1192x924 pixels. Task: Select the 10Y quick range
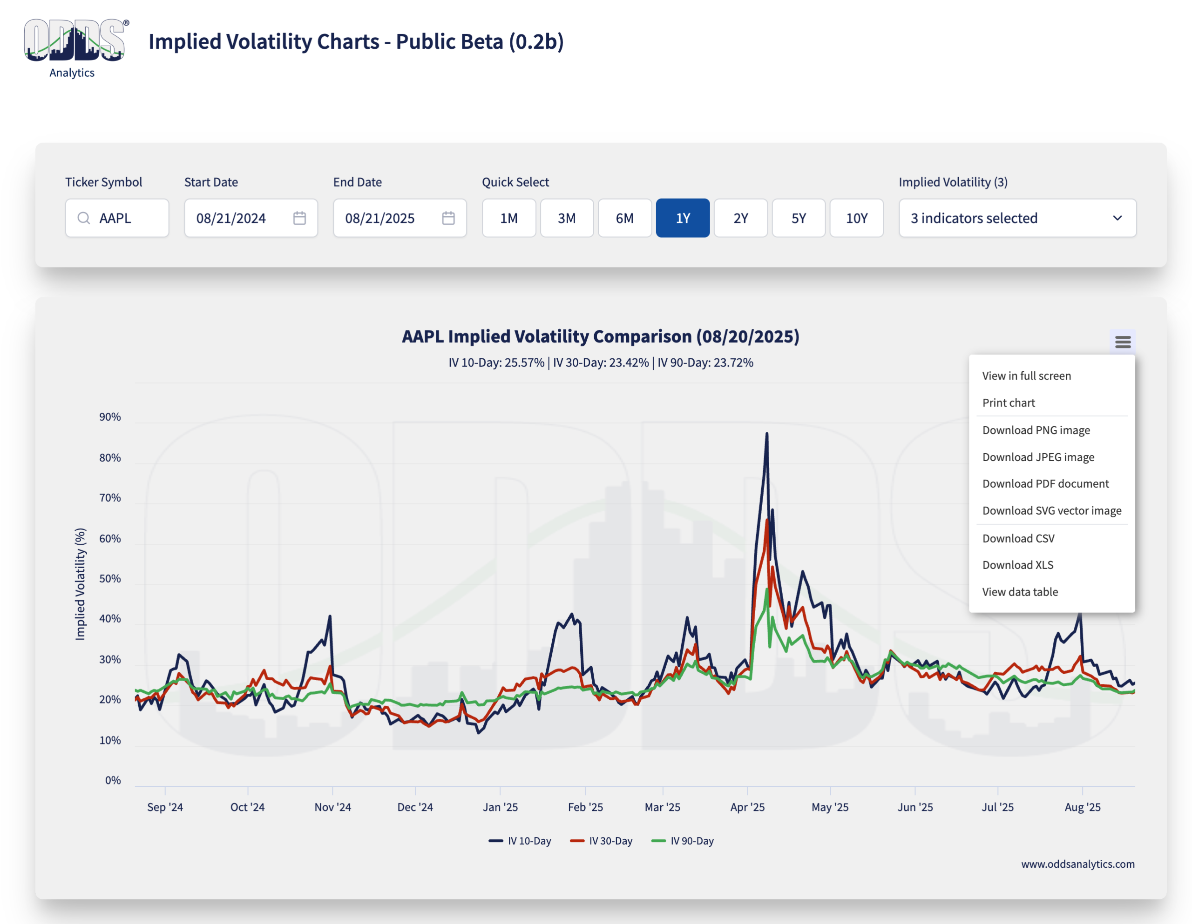[x=856, y=218]
